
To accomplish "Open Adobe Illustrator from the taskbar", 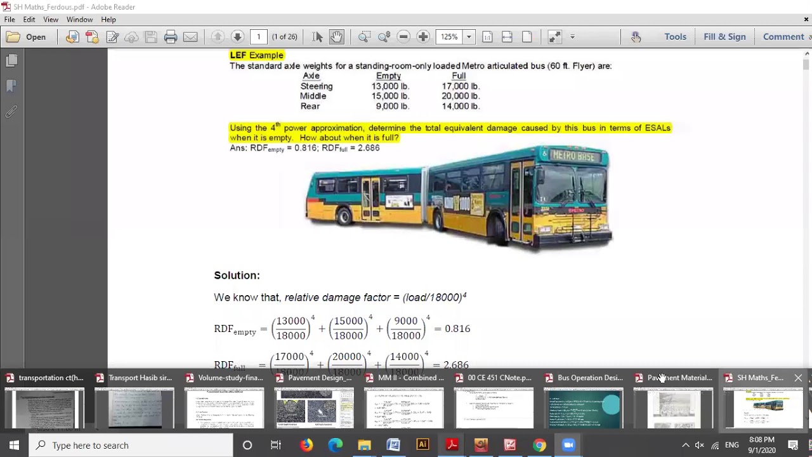I will [x=422, y=445].
